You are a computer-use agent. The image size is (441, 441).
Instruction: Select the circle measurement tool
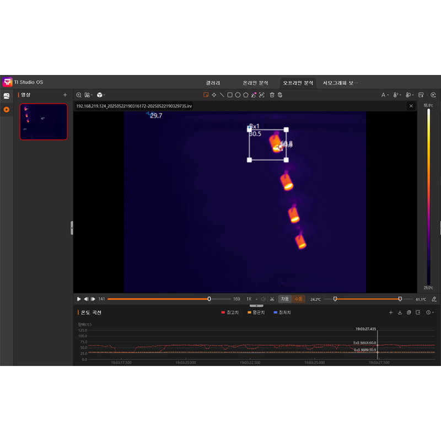238,95
